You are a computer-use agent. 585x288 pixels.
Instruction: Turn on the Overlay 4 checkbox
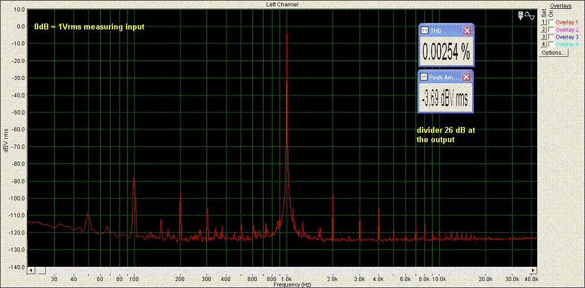pos(551,44)
